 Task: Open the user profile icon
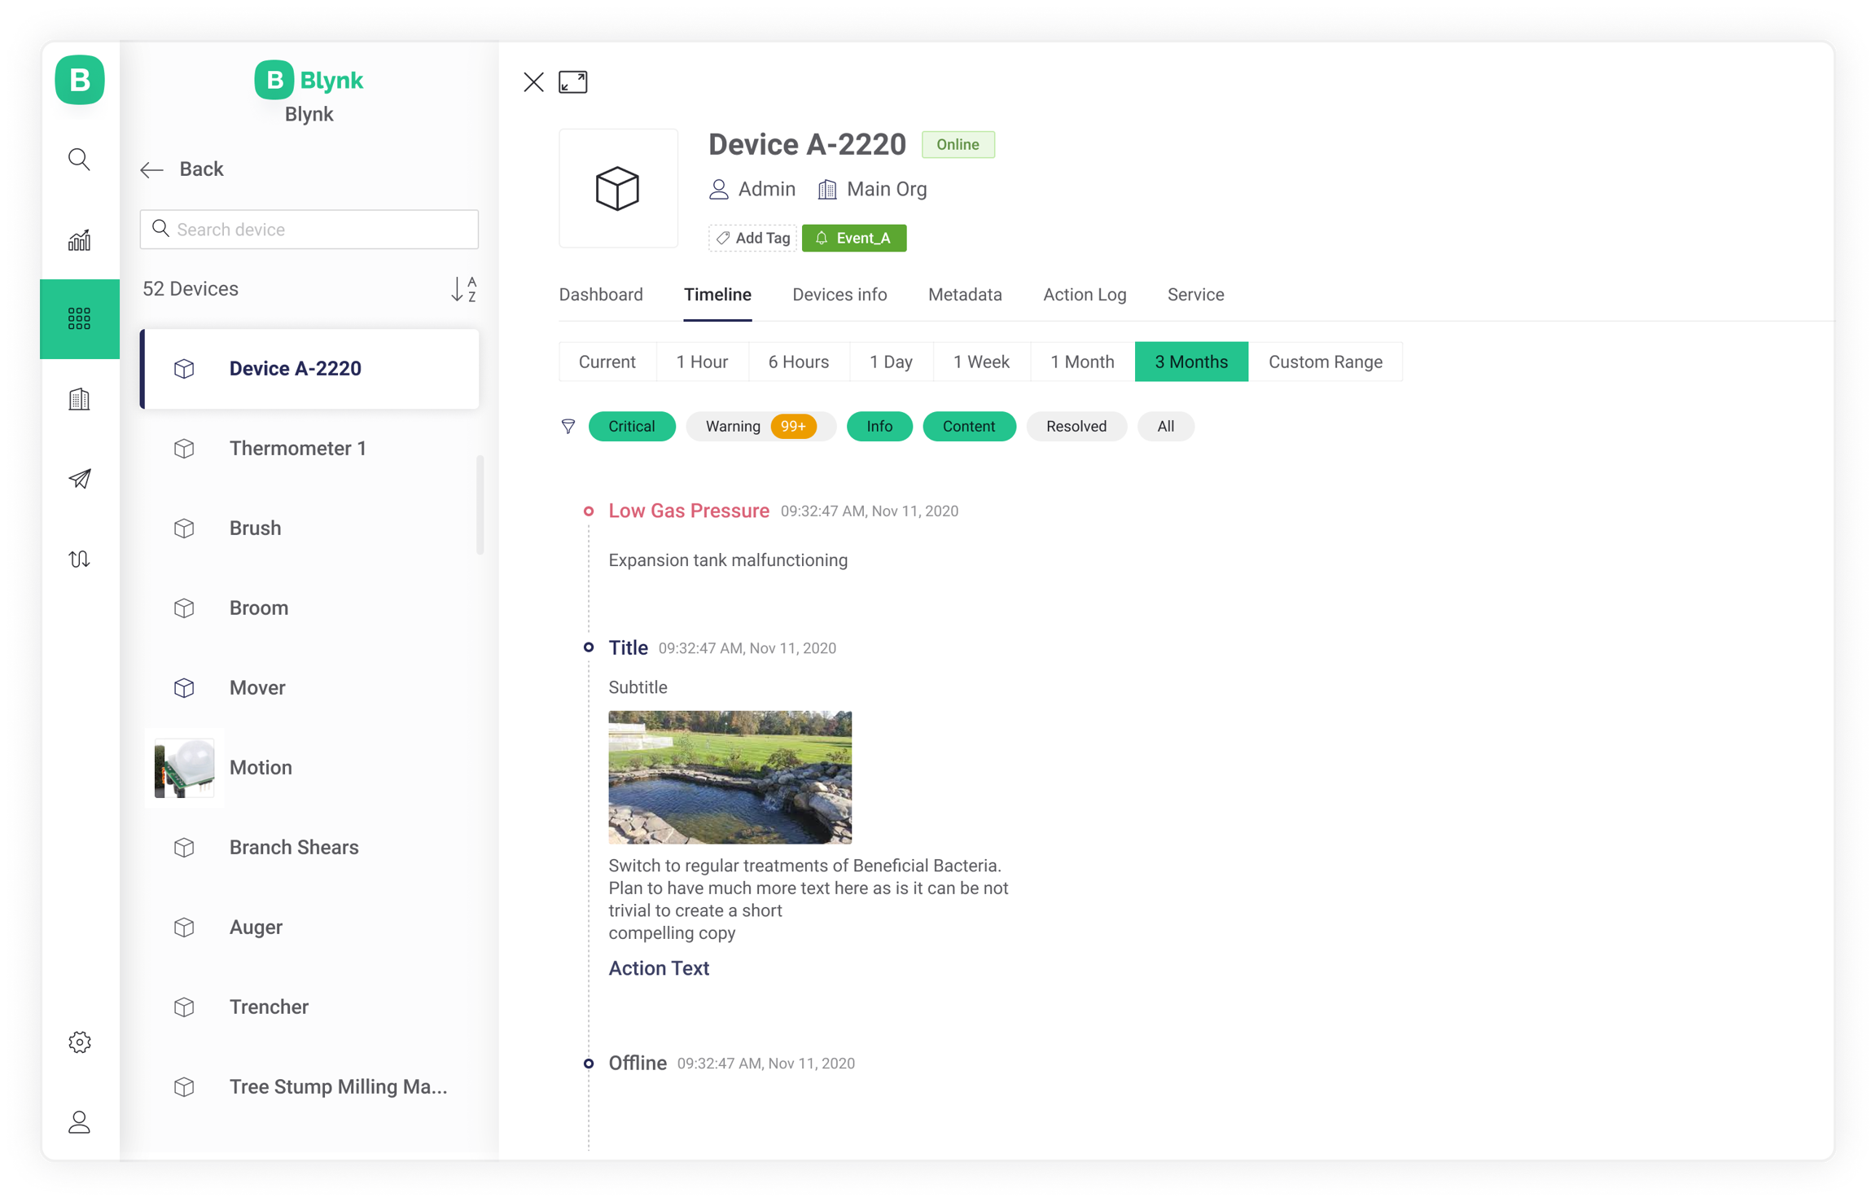point(79,1121)
